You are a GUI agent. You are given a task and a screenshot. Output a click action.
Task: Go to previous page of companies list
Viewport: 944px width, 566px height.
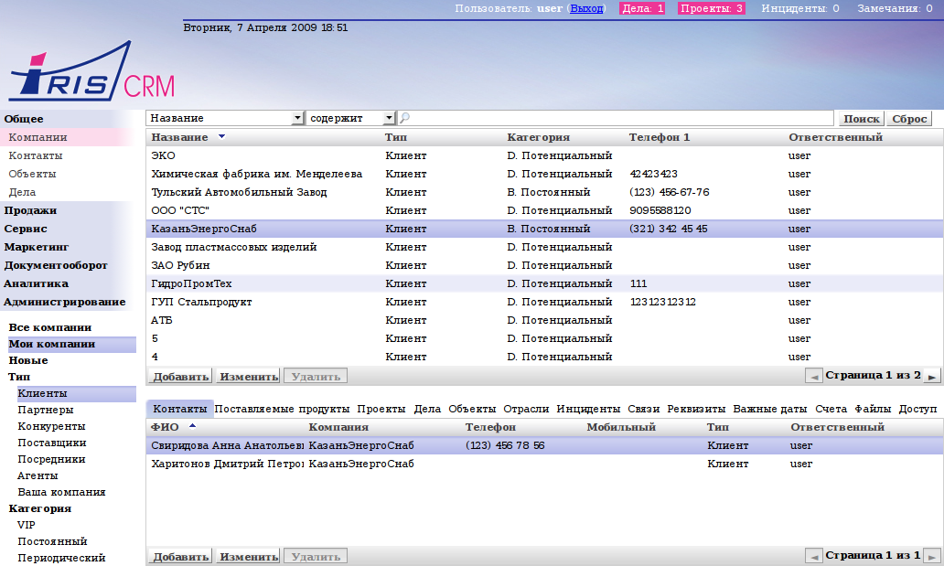tap(813, 376)
